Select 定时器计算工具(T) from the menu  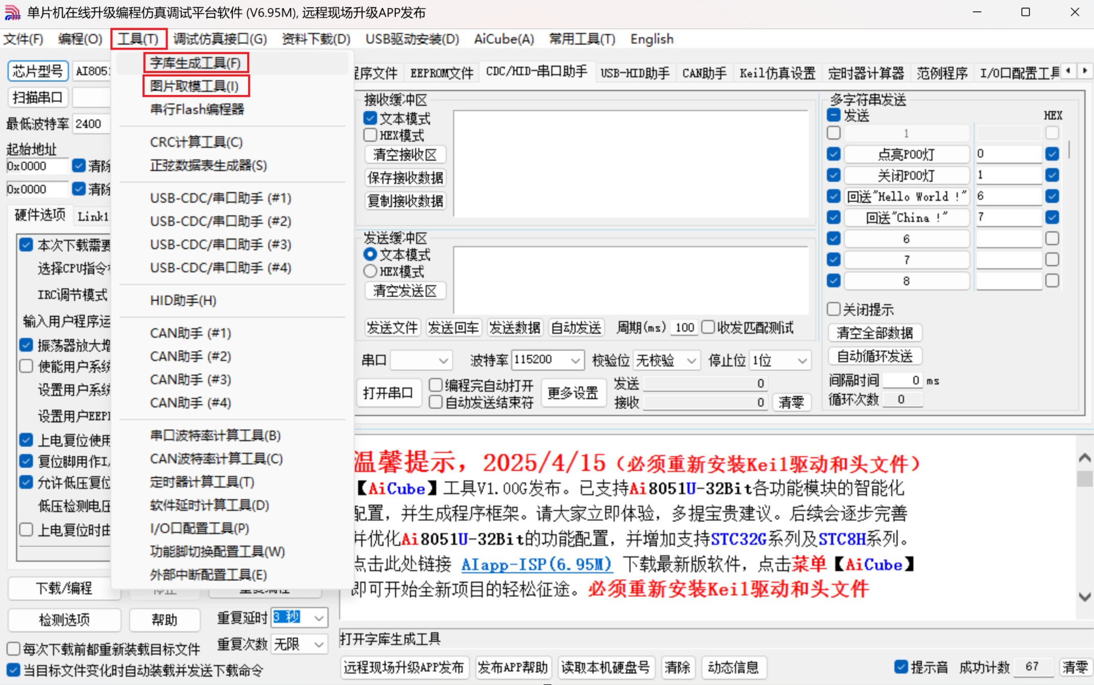pos(202,482)
